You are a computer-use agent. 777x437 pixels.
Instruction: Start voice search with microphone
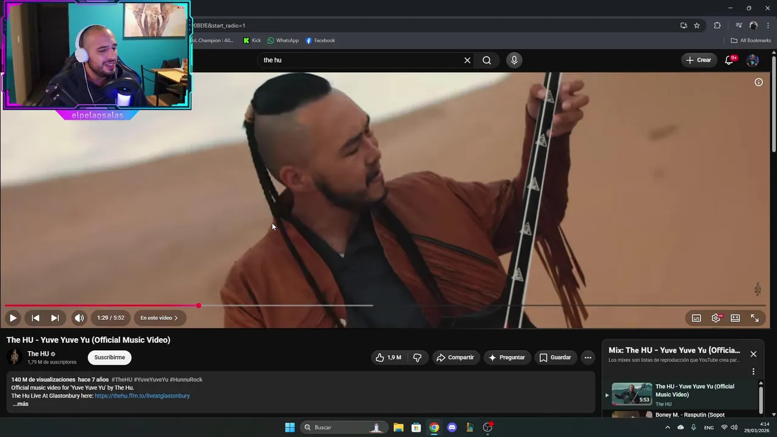click(x=514, y=60)
